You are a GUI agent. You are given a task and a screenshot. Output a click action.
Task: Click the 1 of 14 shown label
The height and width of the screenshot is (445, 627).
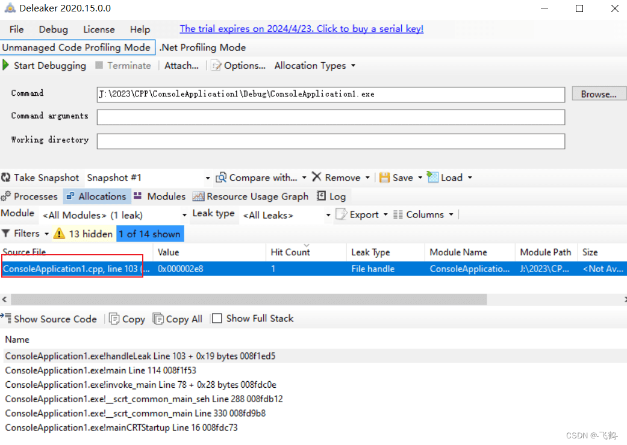(150, 234)
